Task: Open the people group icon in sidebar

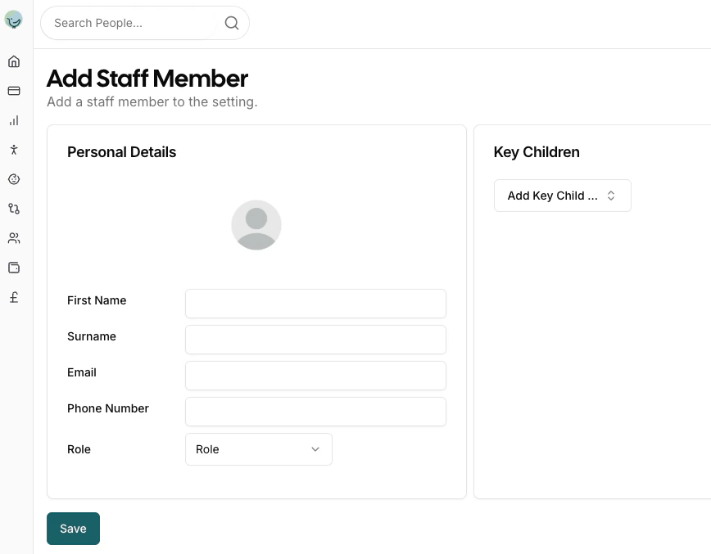Action: [13, 238]
